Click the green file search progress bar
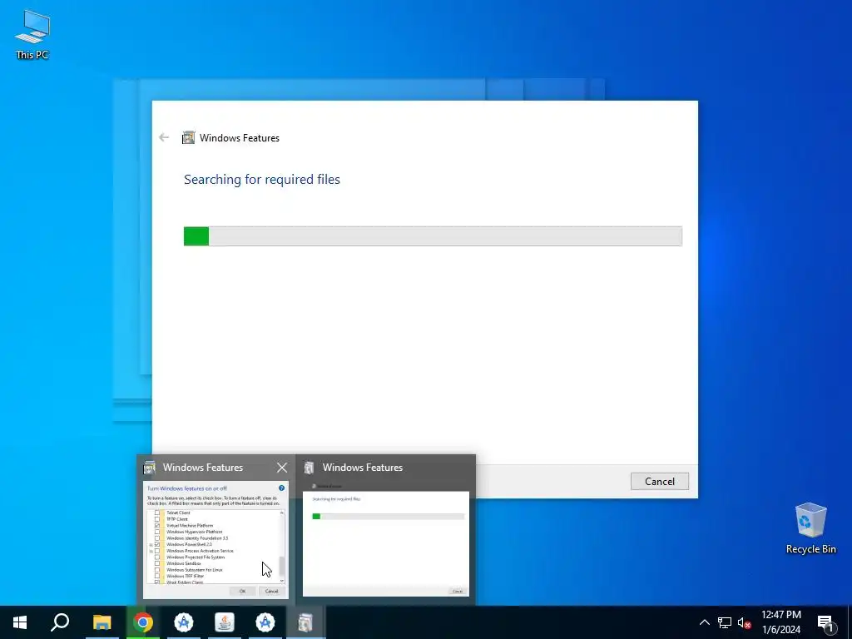The width and height of the screenshot is (852, 639). [433, 236]
